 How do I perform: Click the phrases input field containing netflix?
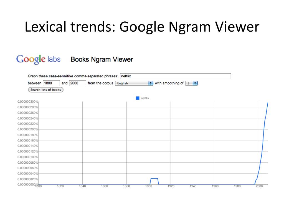(x=175, y=76)
